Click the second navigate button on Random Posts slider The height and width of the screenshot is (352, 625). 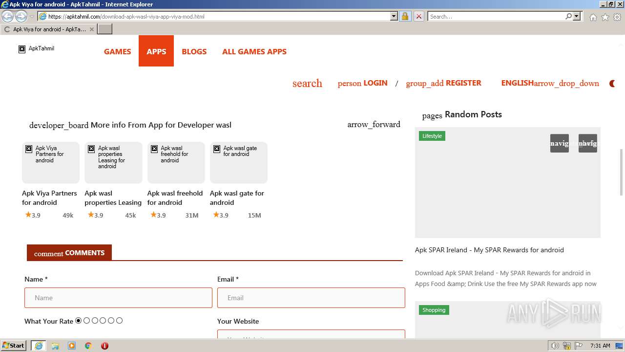pos(588,143)
